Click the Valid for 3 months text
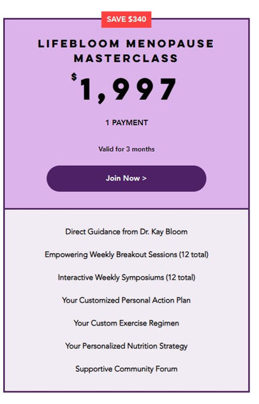The image size is (259, 404). [x=126, y=149]
